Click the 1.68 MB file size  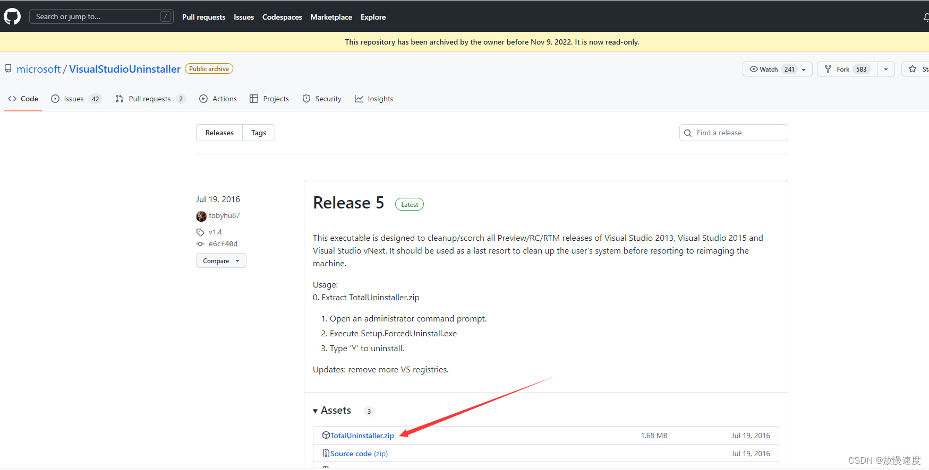tap(654, 436)
